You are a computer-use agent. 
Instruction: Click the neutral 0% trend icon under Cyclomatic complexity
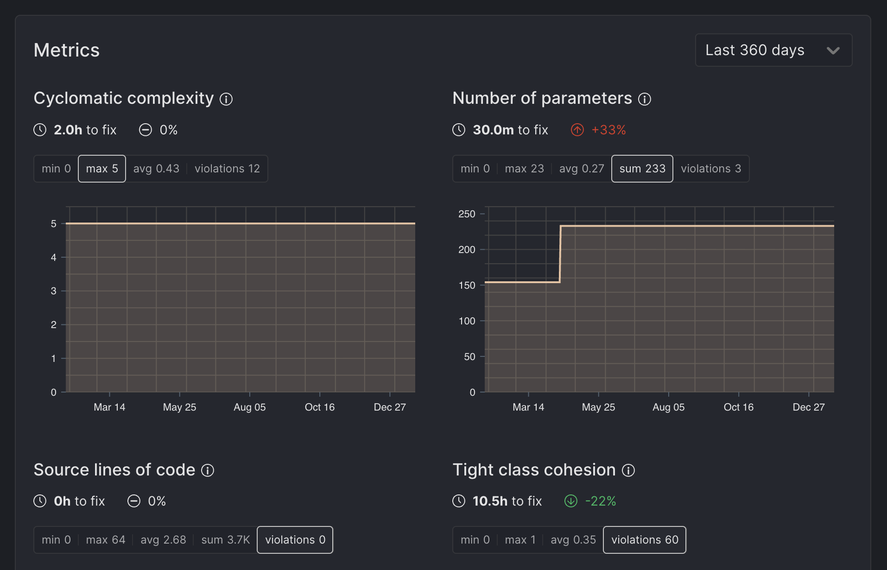(x=146, y=130)
